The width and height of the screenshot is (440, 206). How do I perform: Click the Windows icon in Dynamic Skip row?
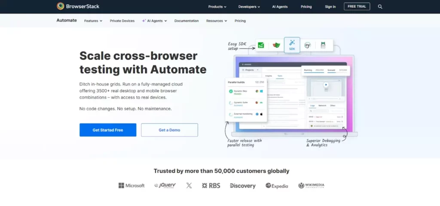[x=261, y=91]
